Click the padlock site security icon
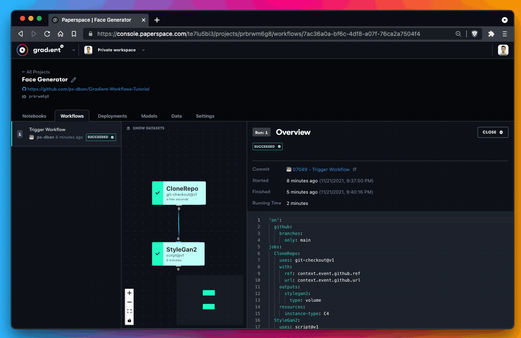This screenshot has width=521, height=338. pyautogui.click(x=91, y=34)
